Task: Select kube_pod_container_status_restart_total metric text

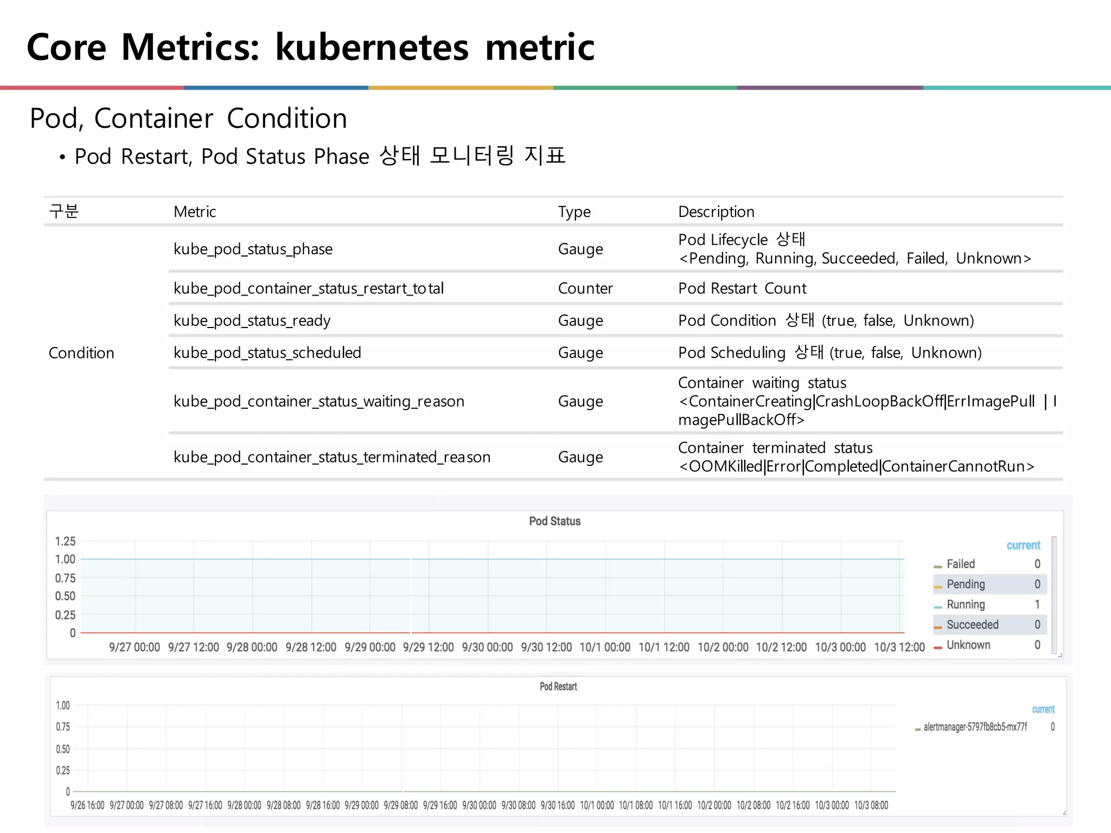Action: click(308, 289)
